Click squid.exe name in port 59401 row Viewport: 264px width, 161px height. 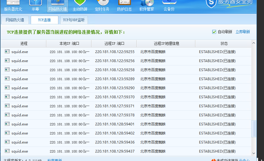[x=20, y=124]
